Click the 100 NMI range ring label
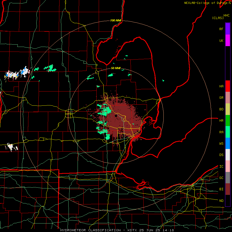Screen dimensions: 232x232 (x=116, y=20)
